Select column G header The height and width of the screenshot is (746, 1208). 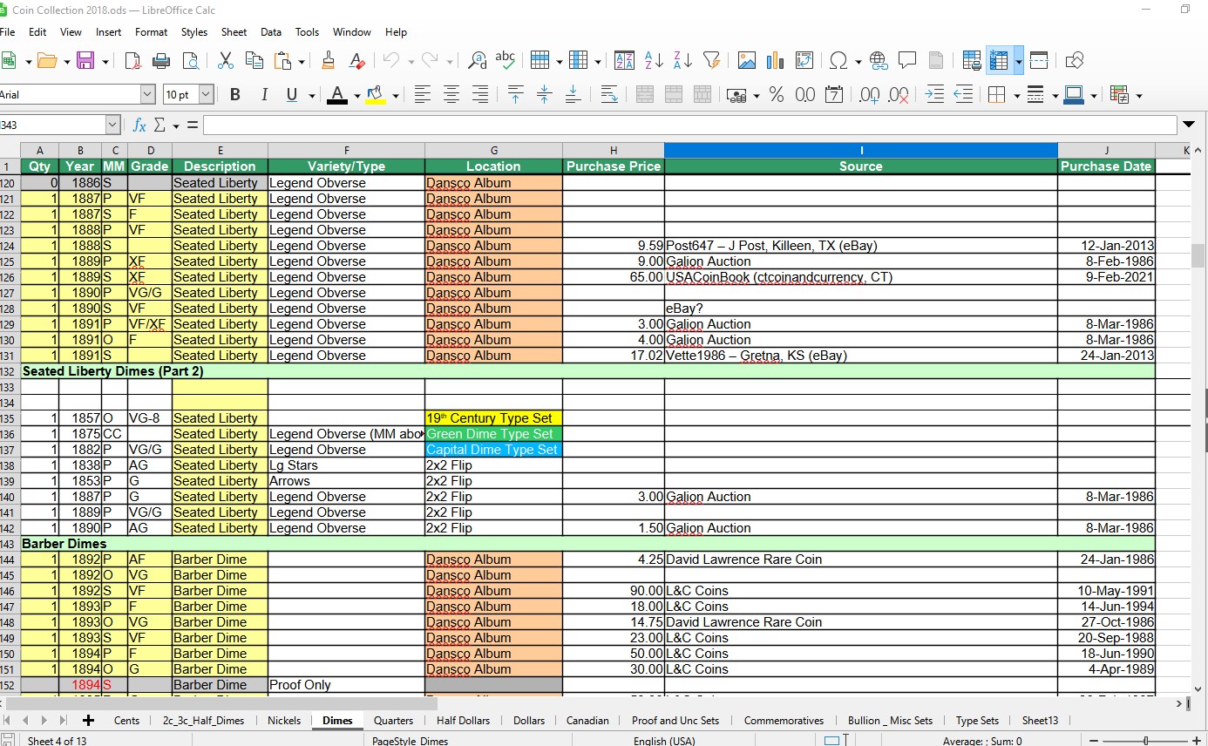click(494, 151)
